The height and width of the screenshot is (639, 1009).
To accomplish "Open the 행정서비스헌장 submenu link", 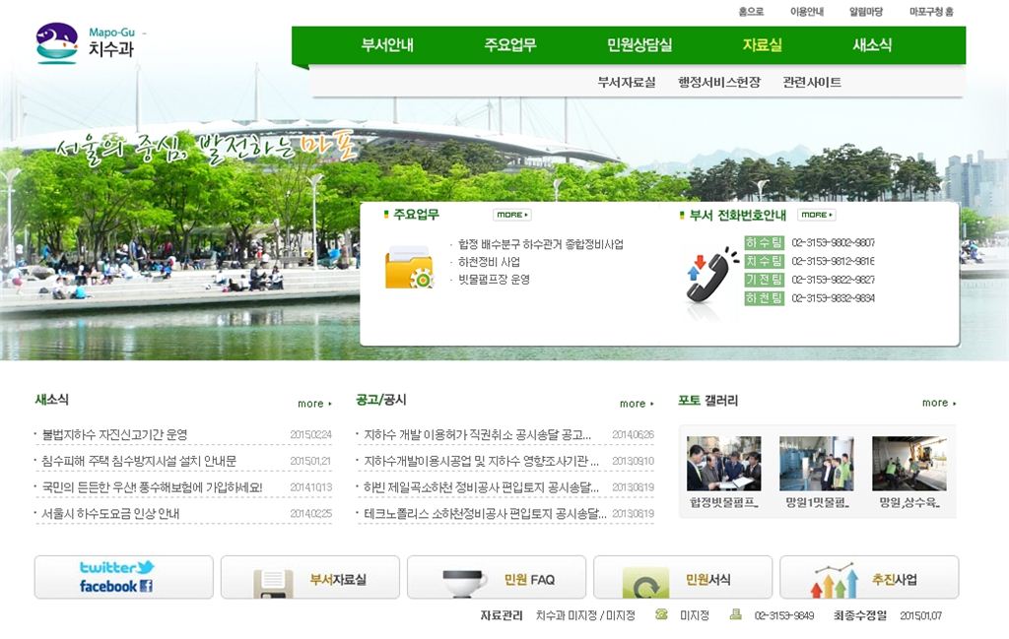I will click(x=718, y=83).
